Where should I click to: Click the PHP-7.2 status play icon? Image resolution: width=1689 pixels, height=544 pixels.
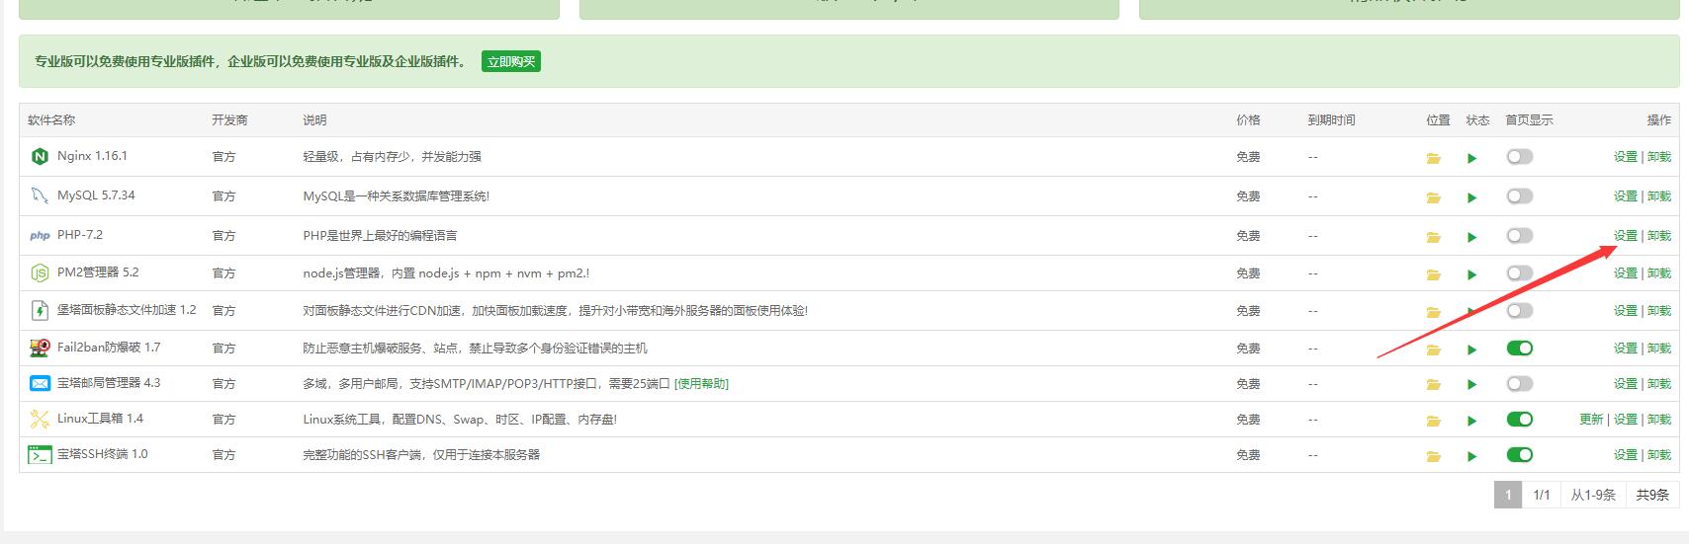click(x=1471, y=237)
